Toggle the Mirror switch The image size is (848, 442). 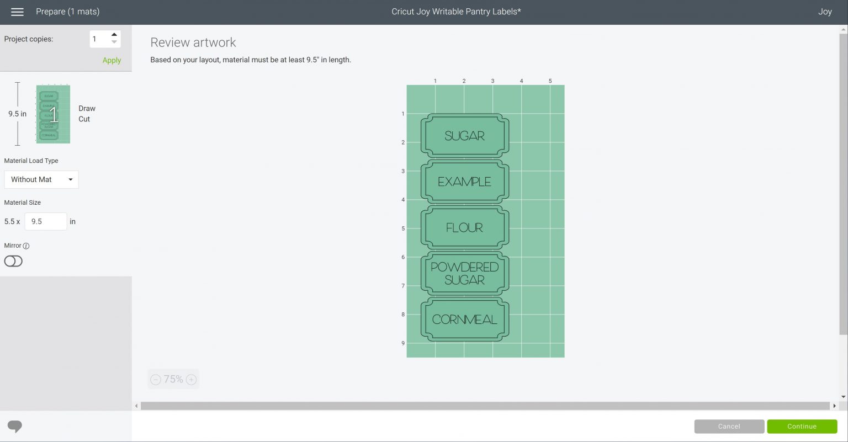pos(13,262)
